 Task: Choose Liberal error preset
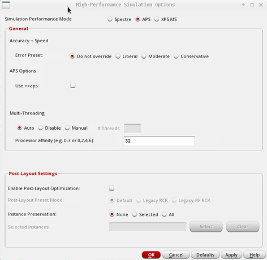pos(118,56)
